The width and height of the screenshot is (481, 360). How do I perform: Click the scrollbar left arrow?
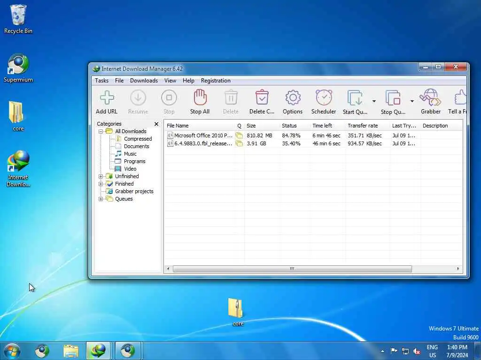click(168, 269)
